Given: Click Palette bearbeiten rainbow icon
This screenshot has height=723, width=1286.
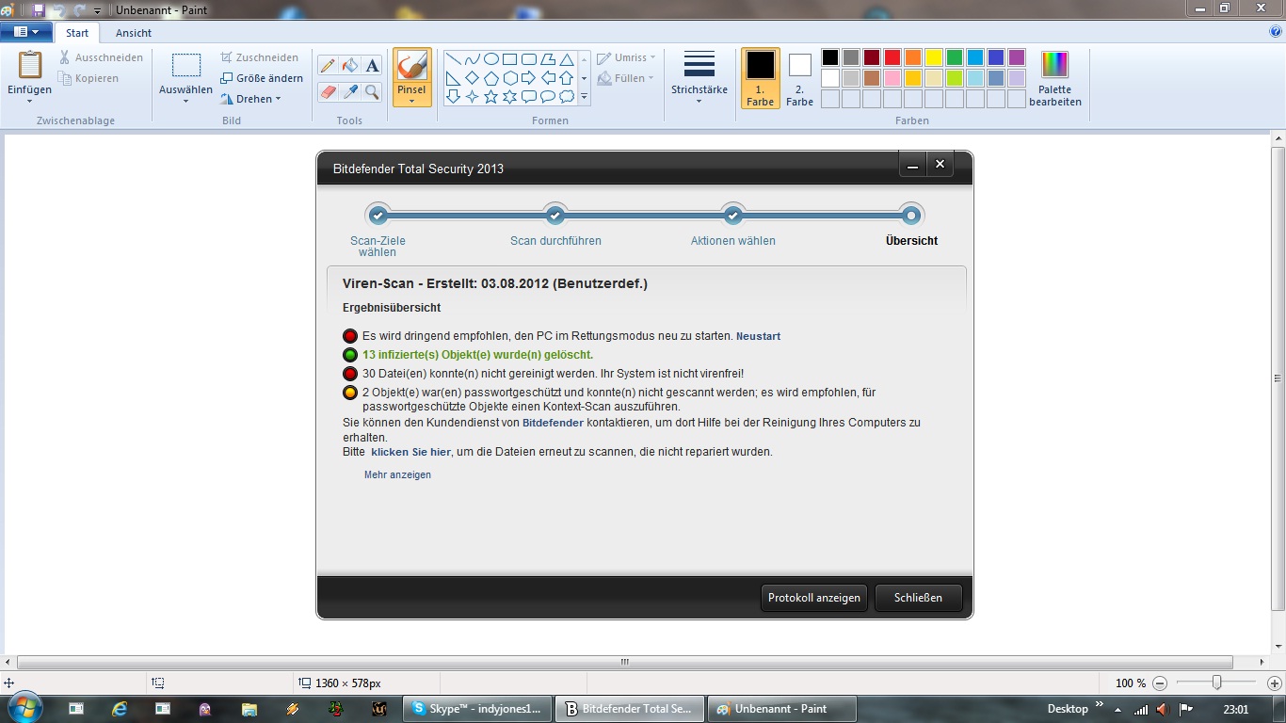Looking at the screenshot, I should [x=1055, y=65].
